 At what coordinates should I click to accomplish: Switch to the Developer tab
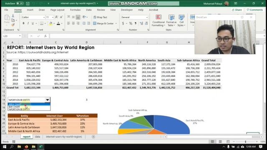(127, 10)
